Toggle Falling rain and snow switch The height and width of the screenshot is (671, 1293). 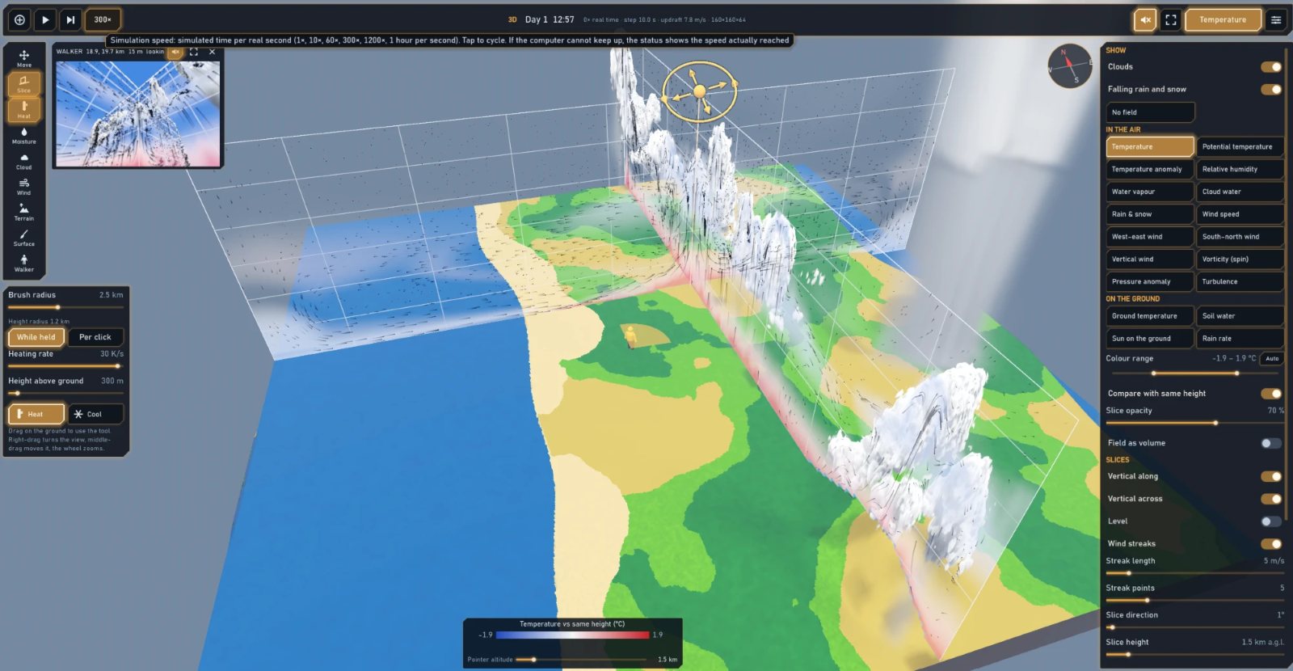[1271, 89]
